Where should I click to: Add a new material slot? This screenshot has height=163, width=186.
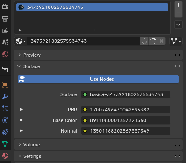coord(178,5)
